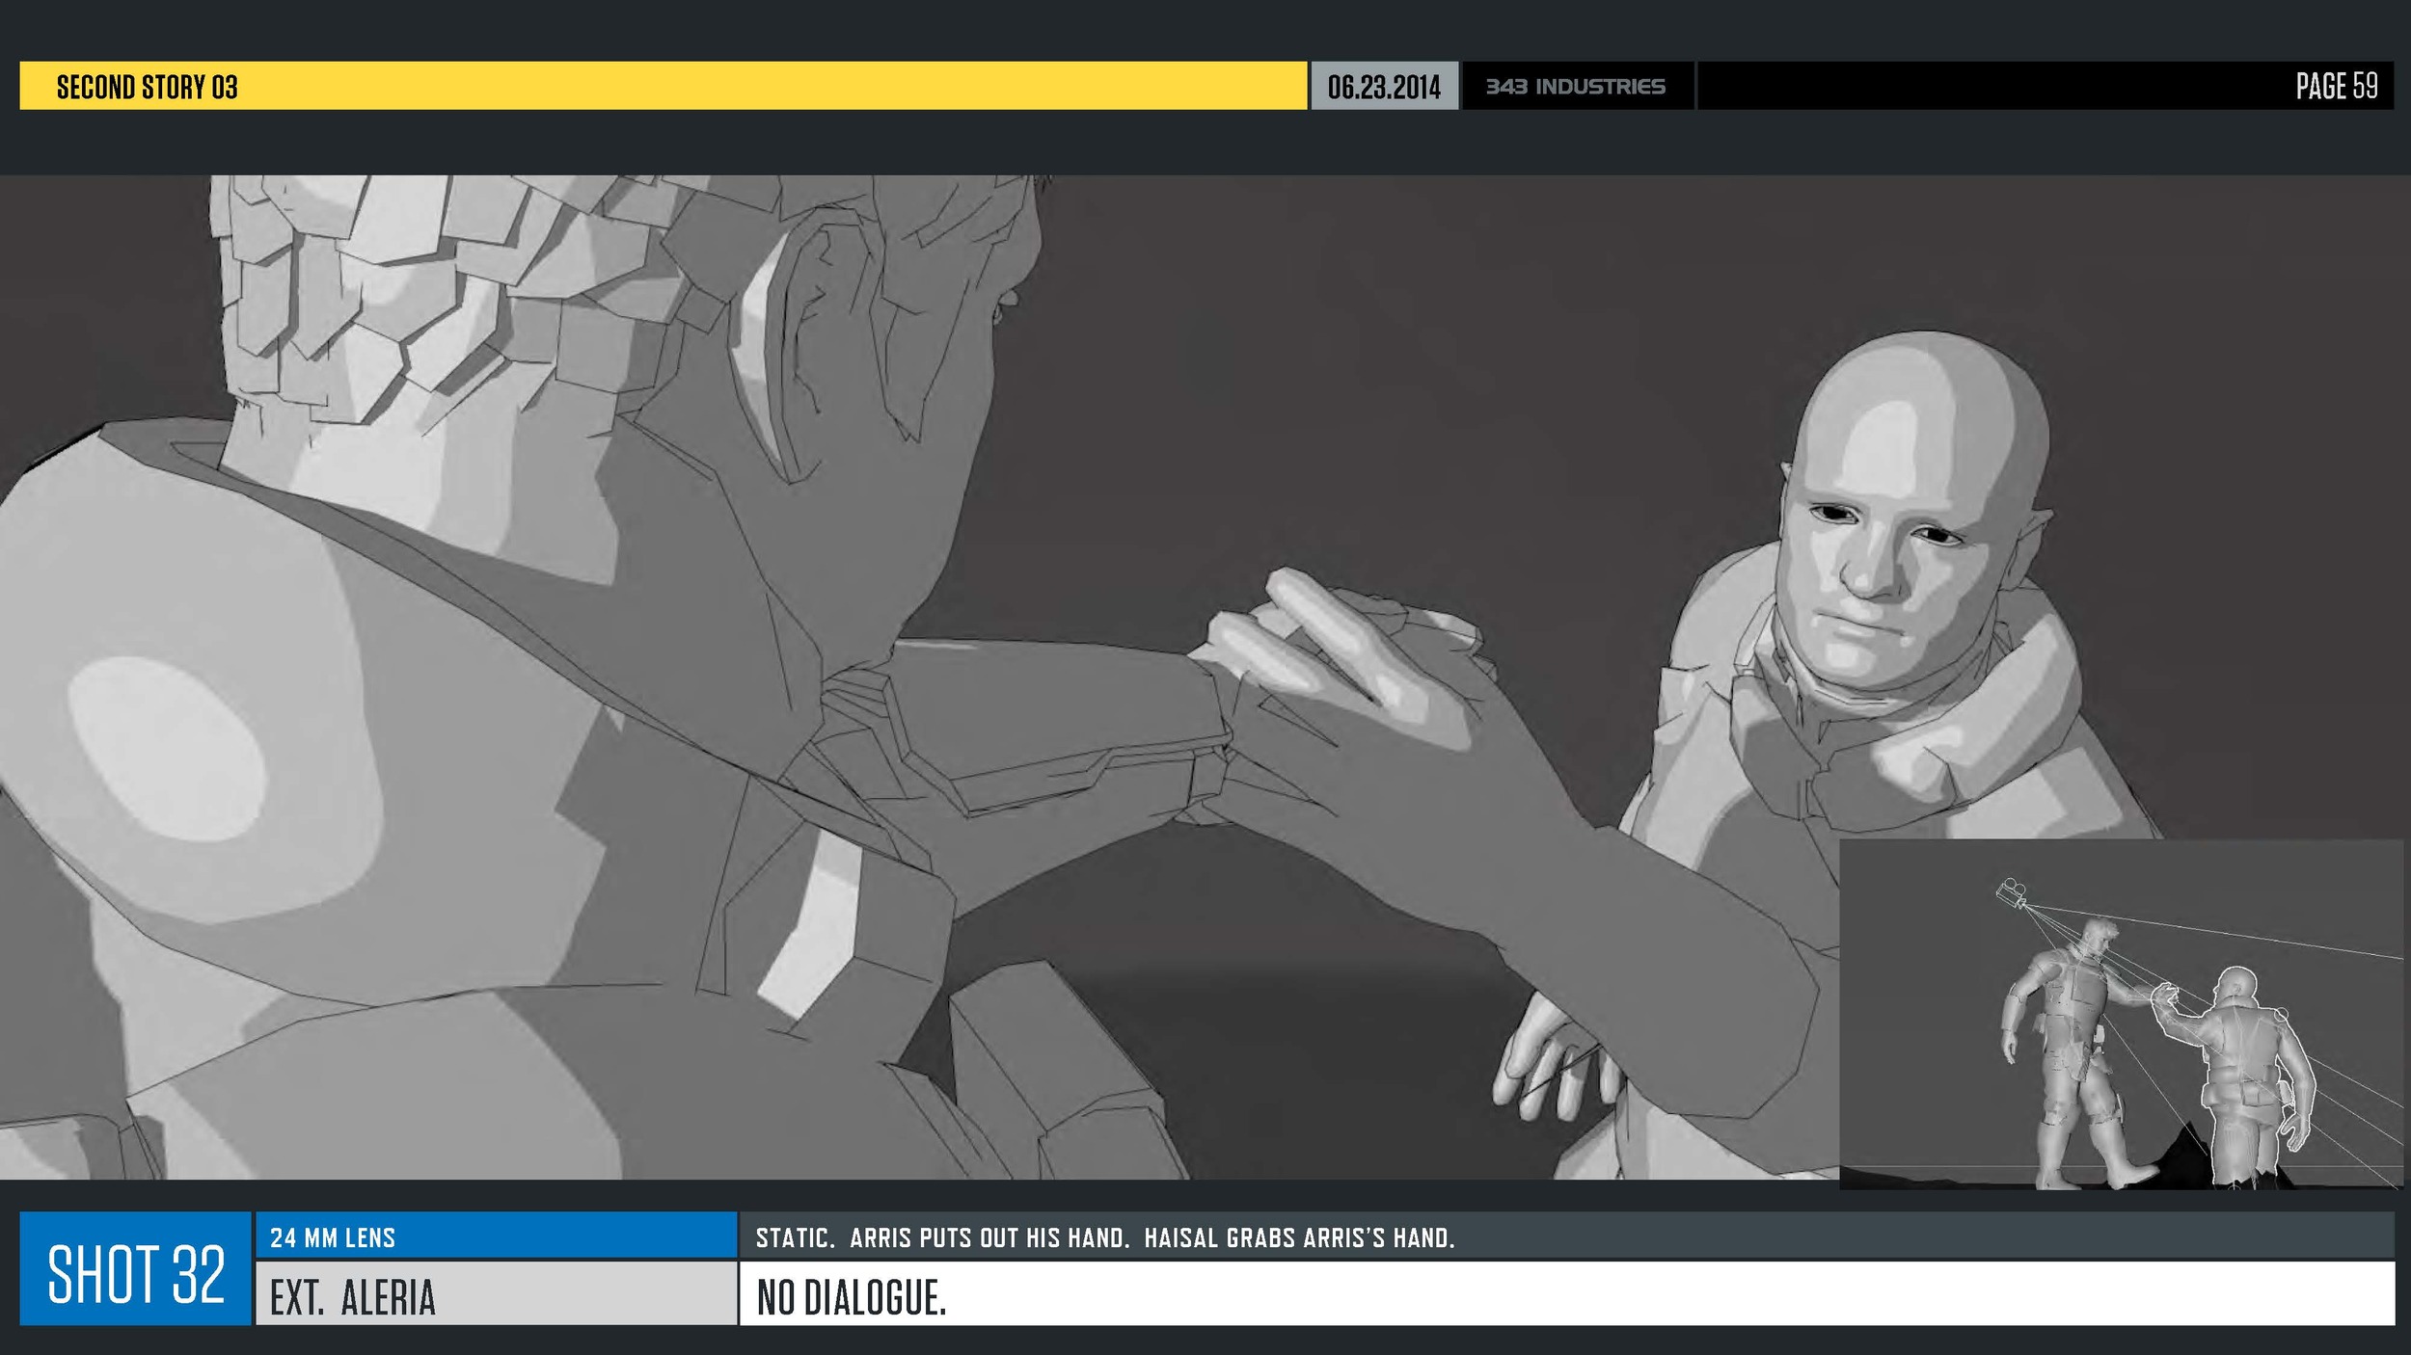Click the 'SECOND STORY 03' title text
2411x1355 pixels.
(147, 87)
